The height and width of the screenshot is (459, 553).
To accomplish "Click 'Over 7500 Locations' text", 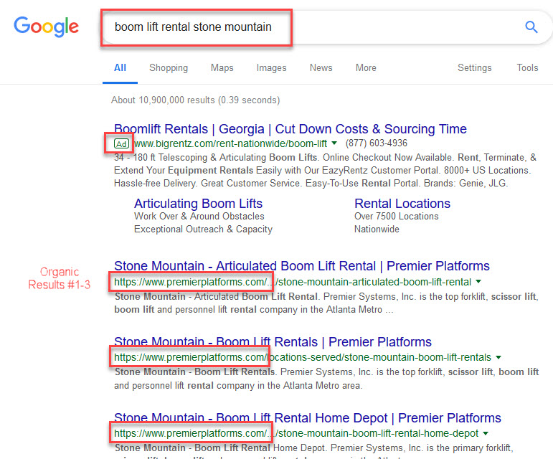I will (x=397, y=216).
